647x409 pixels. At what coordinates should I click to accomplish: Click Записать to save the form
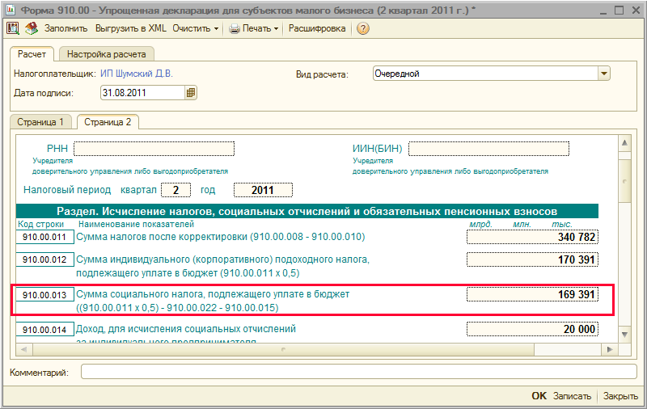pos(573,397)
